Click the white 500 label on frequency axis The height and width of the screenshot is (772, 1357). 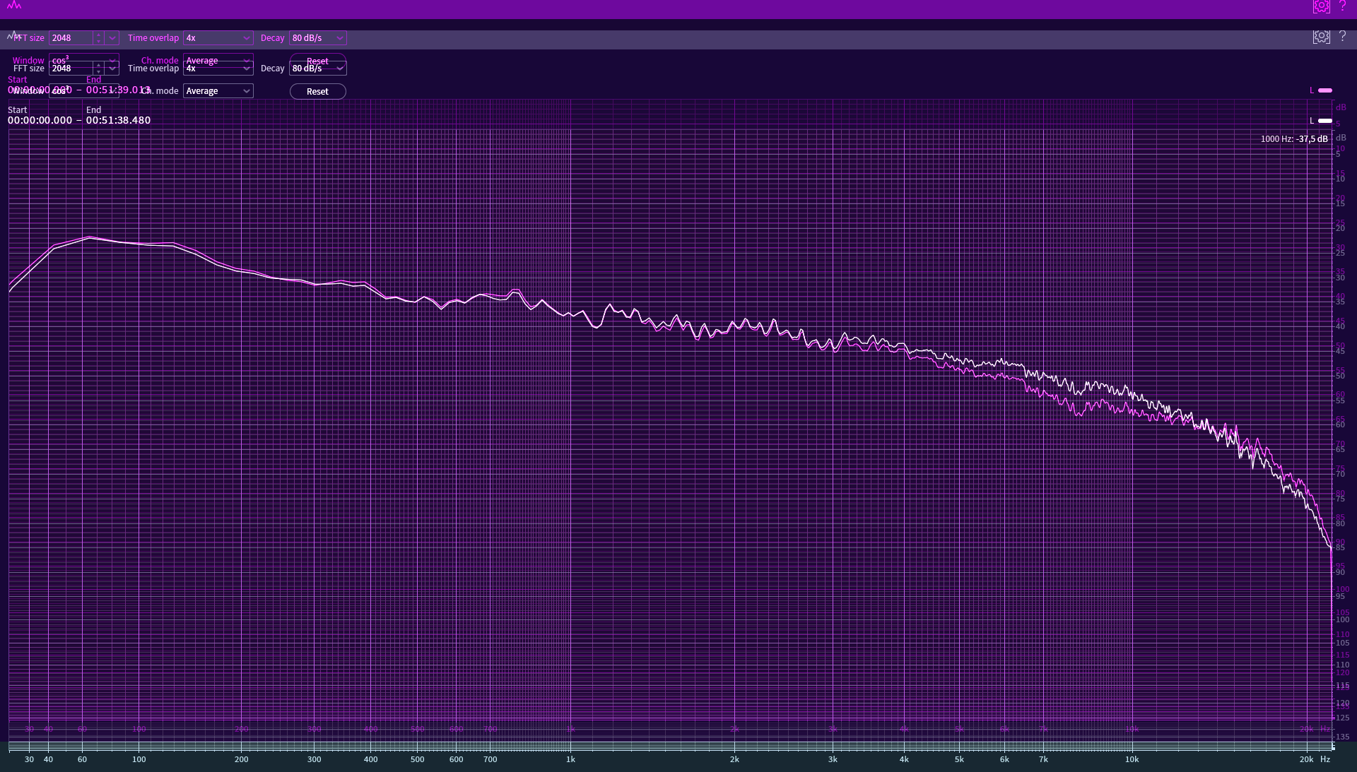(417, 759)
